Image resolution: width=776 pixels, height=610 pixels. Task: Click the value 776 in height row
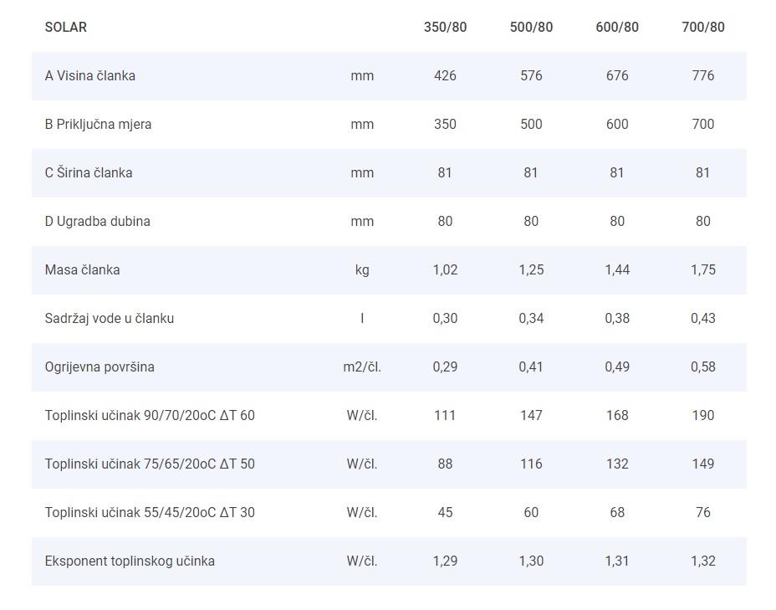[x=703, y=75]
